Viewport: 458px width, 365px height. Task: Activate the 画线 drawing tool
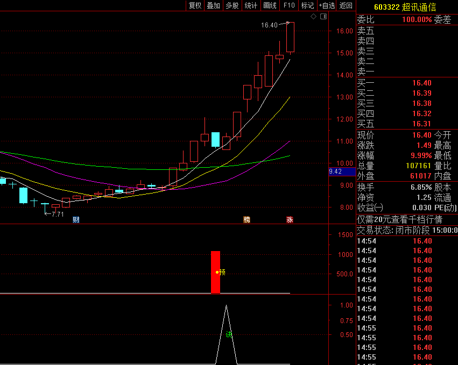270,5
